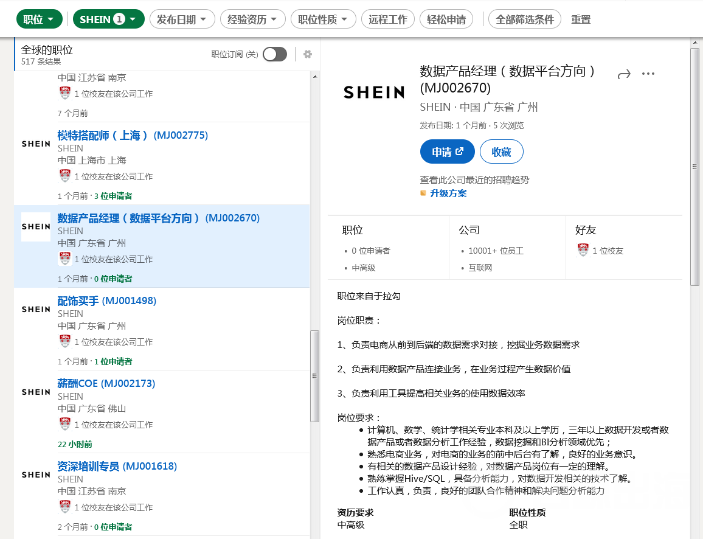Toggle the 轻松申请 filter
703x539 pixels.
446,19
